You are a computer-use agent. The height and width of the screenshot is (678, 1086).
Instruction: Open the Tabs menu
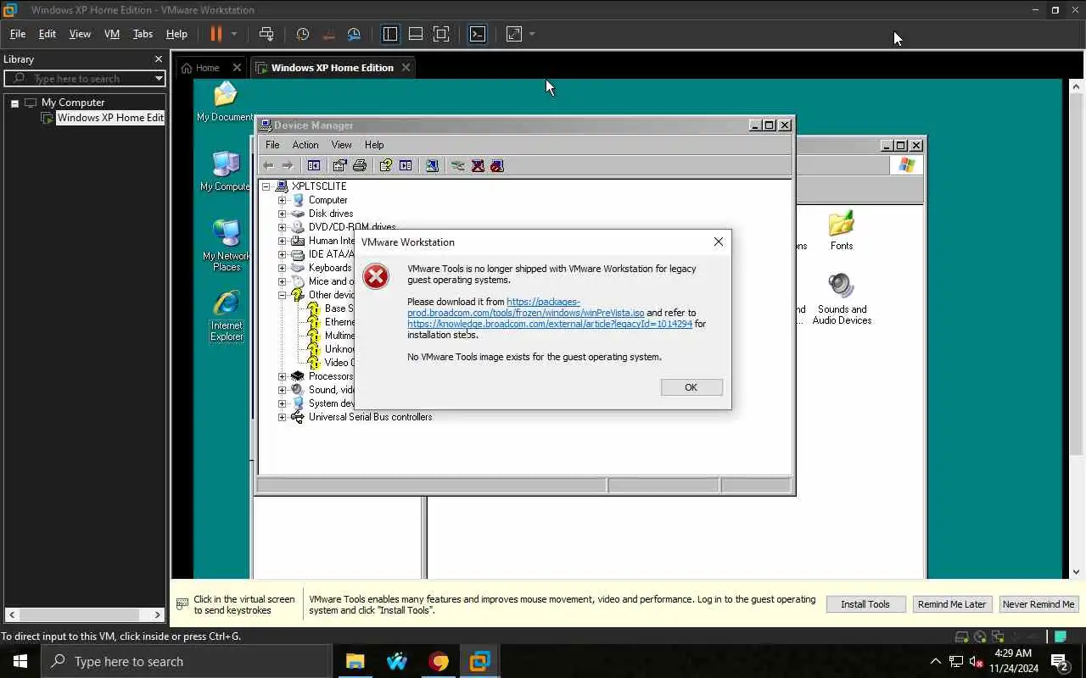(143, 34)
